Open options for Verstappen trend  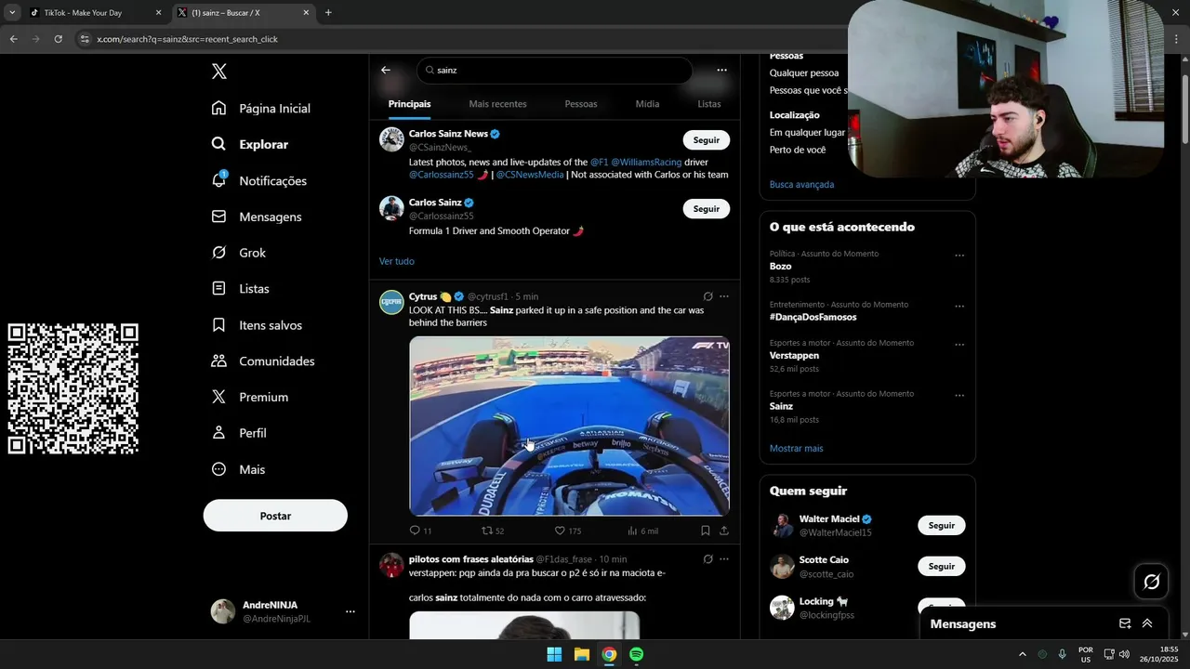point(959,345)
